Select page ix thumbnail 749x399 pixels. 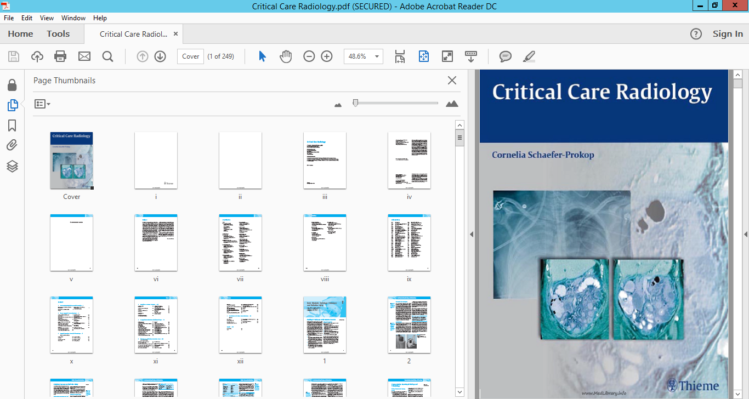pos(409,243)
